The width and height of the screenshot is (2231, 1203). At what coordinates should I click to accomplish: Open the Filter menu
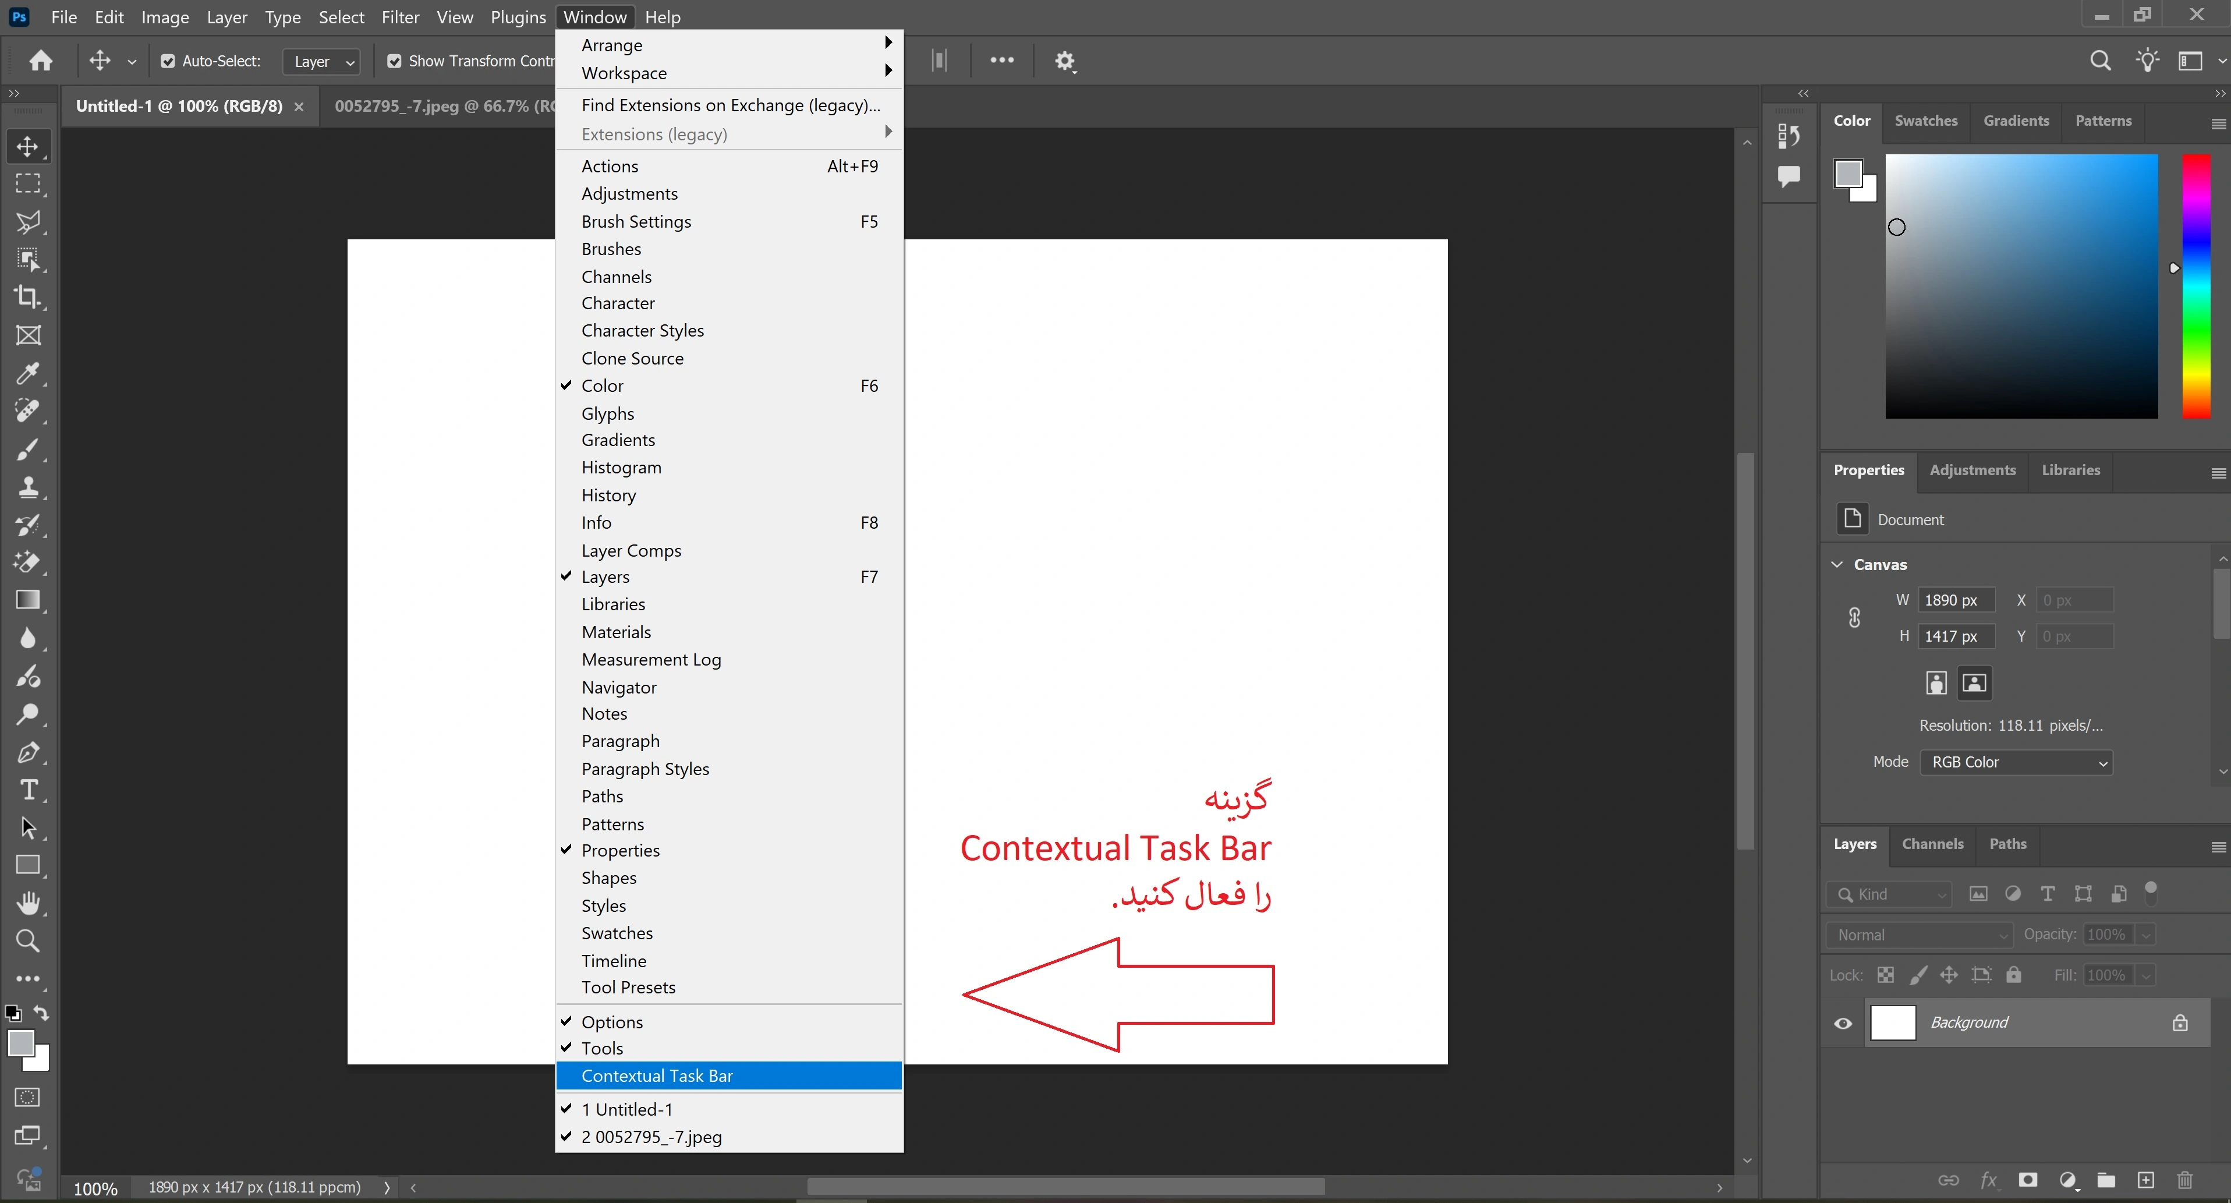(400, 17)
